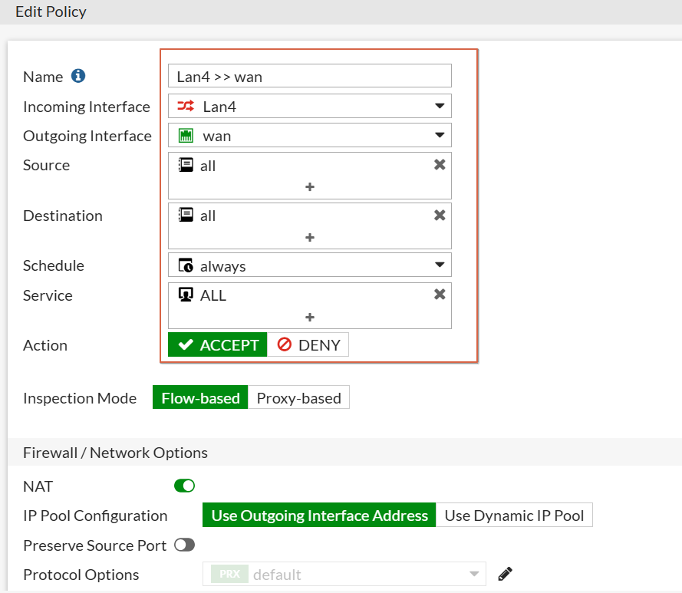Click the Source 'all' address icon

(186, 165)
